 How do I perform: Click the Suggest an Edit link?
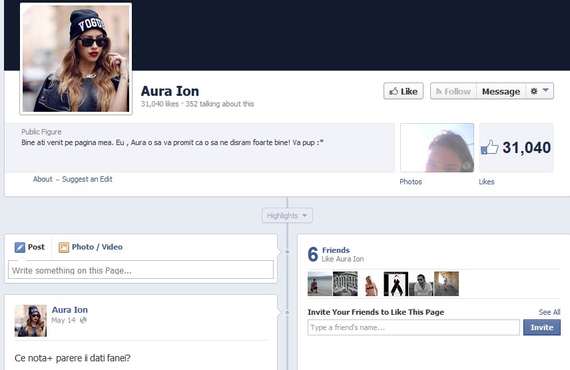pos(87,179)
